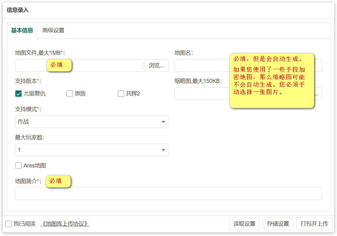This screenshot has height=236, width=337.
Task: Click the 地图文件 path input field
Action: coord(79,65)
